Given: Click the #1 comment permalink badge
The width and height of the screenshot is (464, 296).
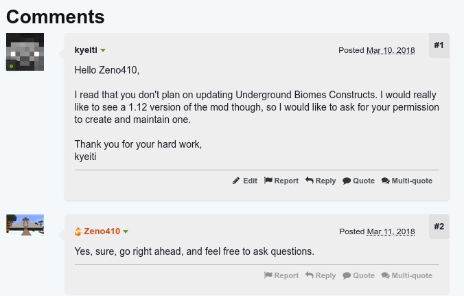Looking at the screenshot, I should click(439, 45).
